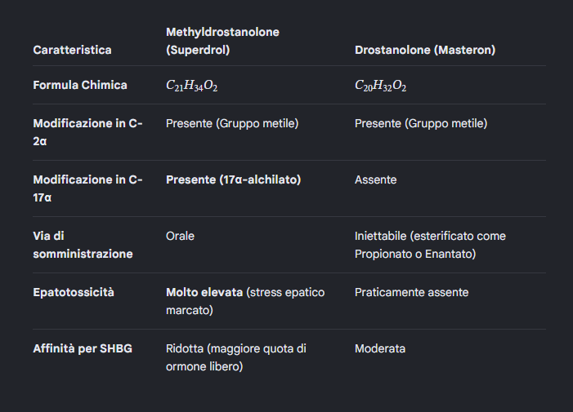Screen dimensions: 573x412
Task: Click the Praticamente assente cell
Action: click(x=411, y=292)
